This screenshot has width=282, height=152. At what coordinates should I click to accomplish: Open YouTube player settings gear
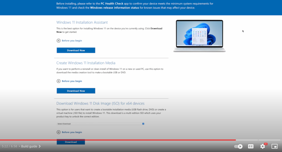pyautogui.click(x=262, y=146)
